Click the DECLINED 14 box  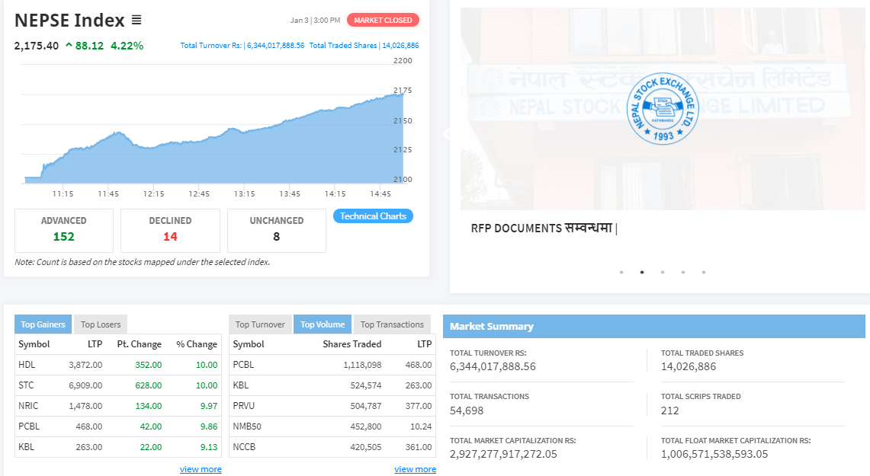tap(170, 231)
